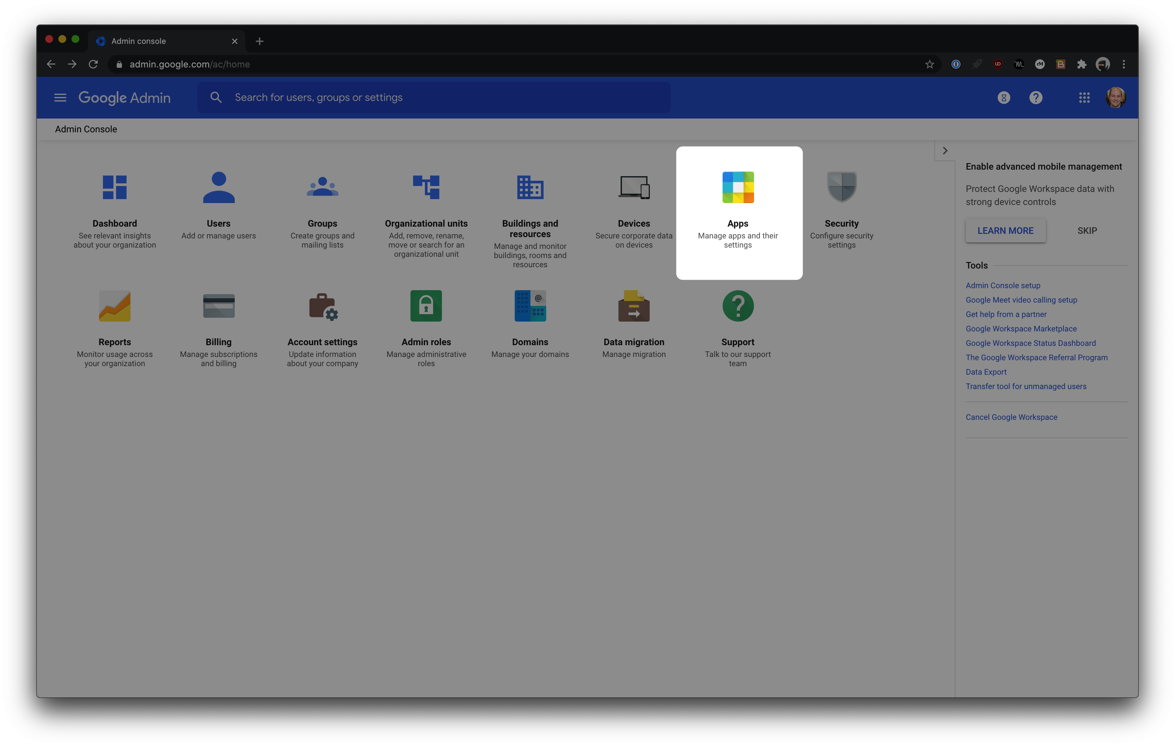Close the Admin console tab
This screenshot has height=746, width=1175.
[235, 41]
